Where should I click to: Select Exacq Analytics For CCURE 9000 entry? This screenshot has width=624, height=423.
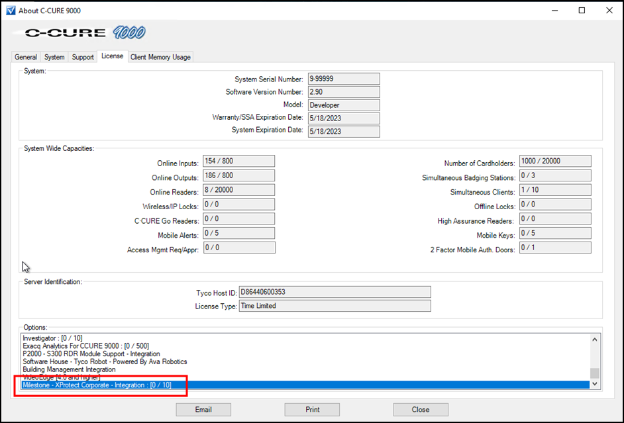tap(85, 346)
